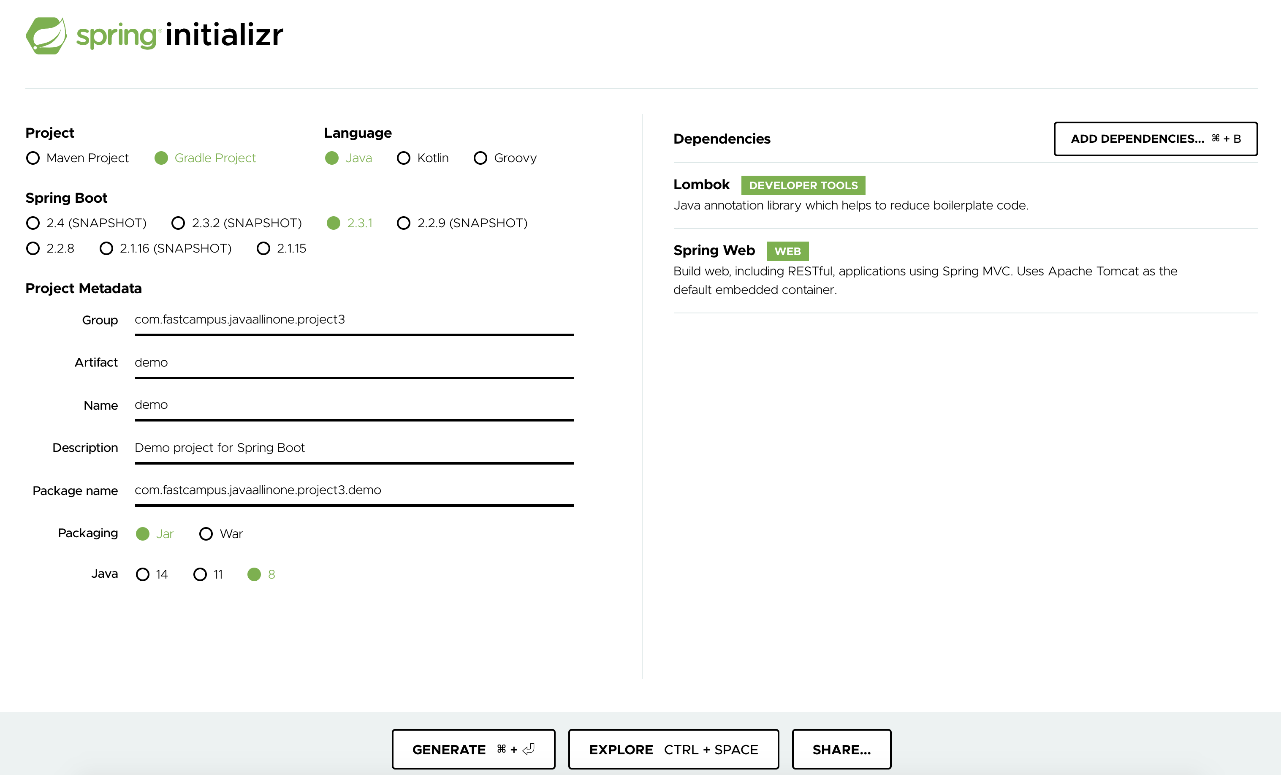This screenshot has width=1281, height=775.
Task: Pick Spring Boot 2.4 (SNAPSHOT) version
Action: (x=33, y=223)
